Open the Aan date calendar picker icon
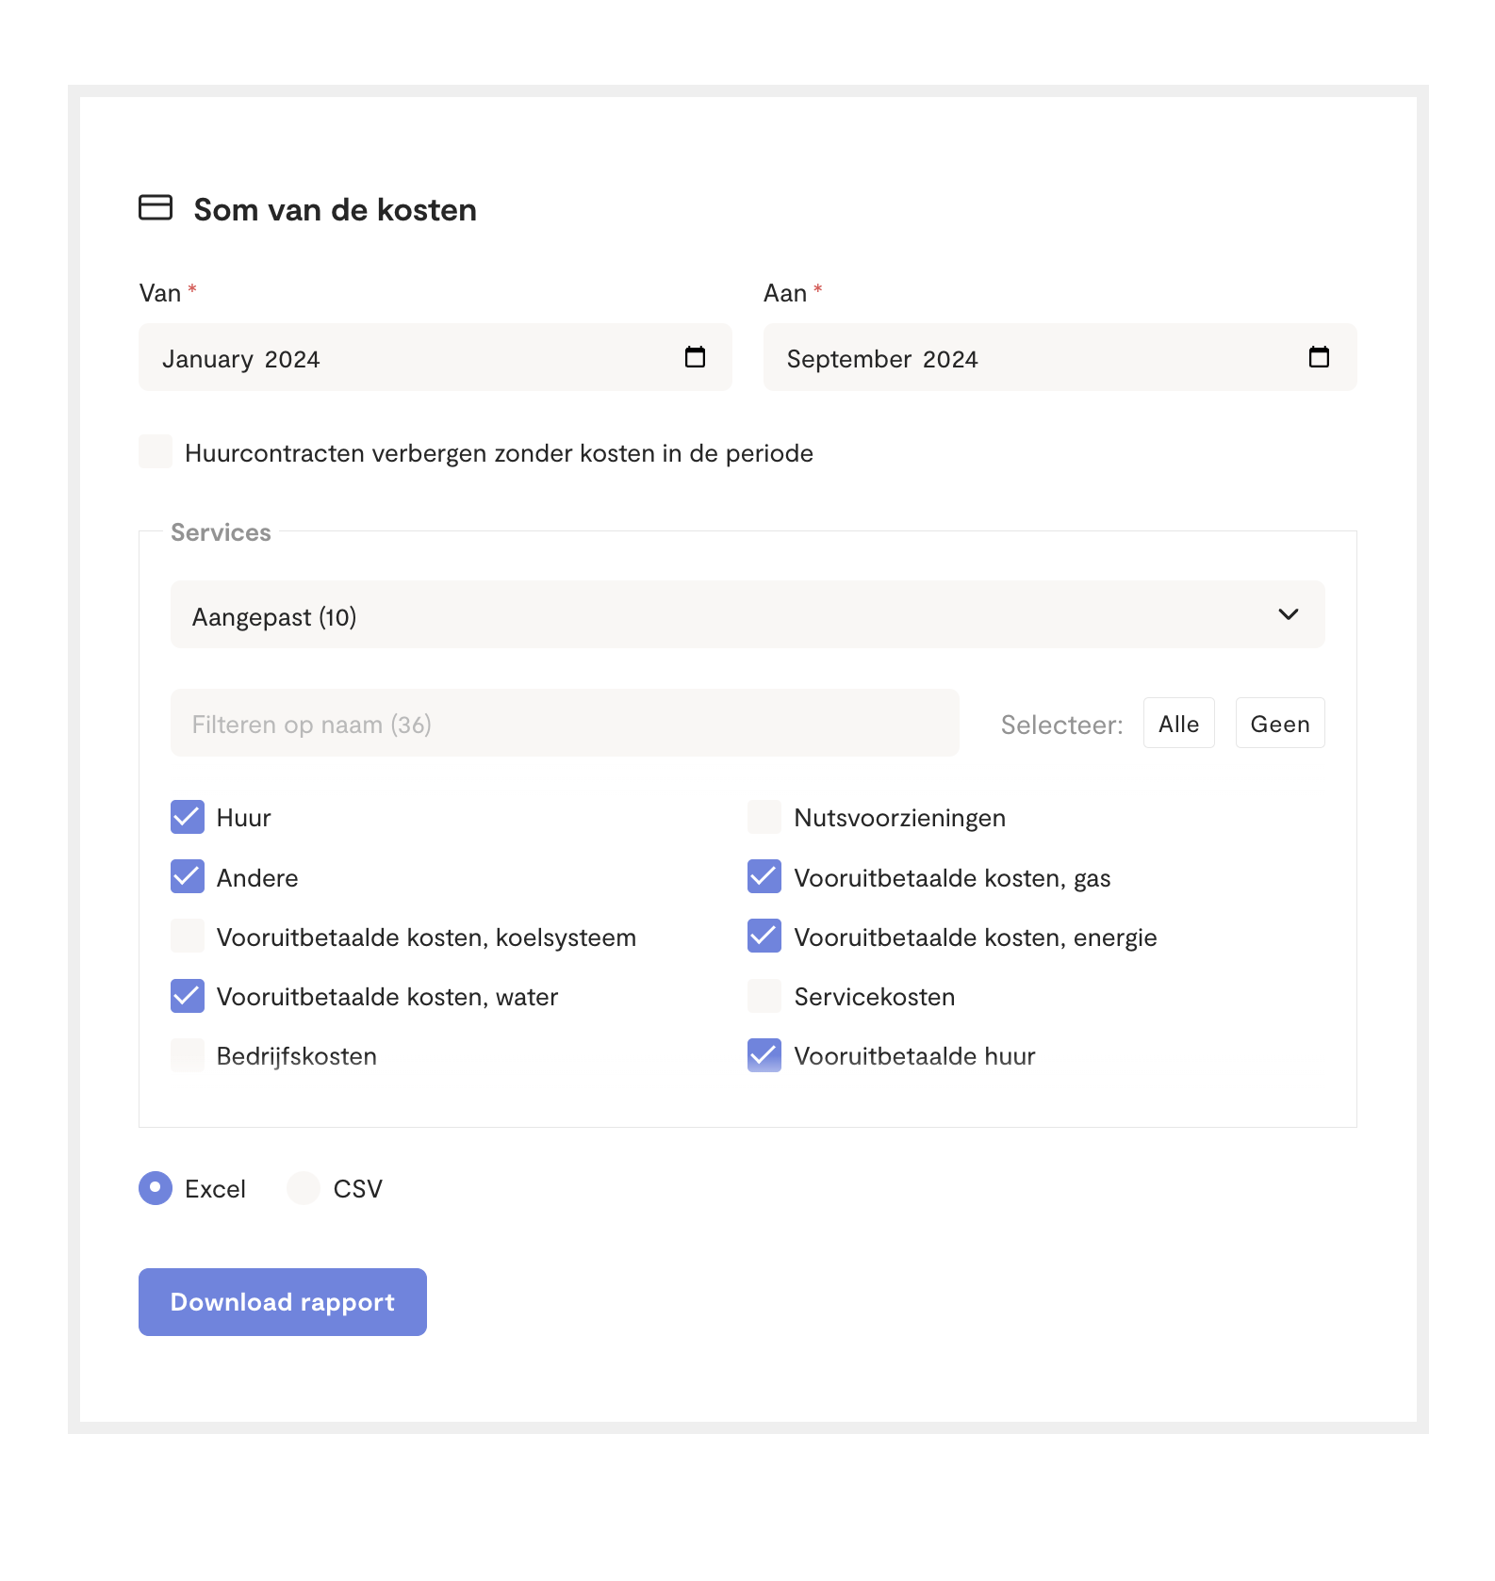Screen dimensions: 1495x1581 click(x=1319, y=357)
